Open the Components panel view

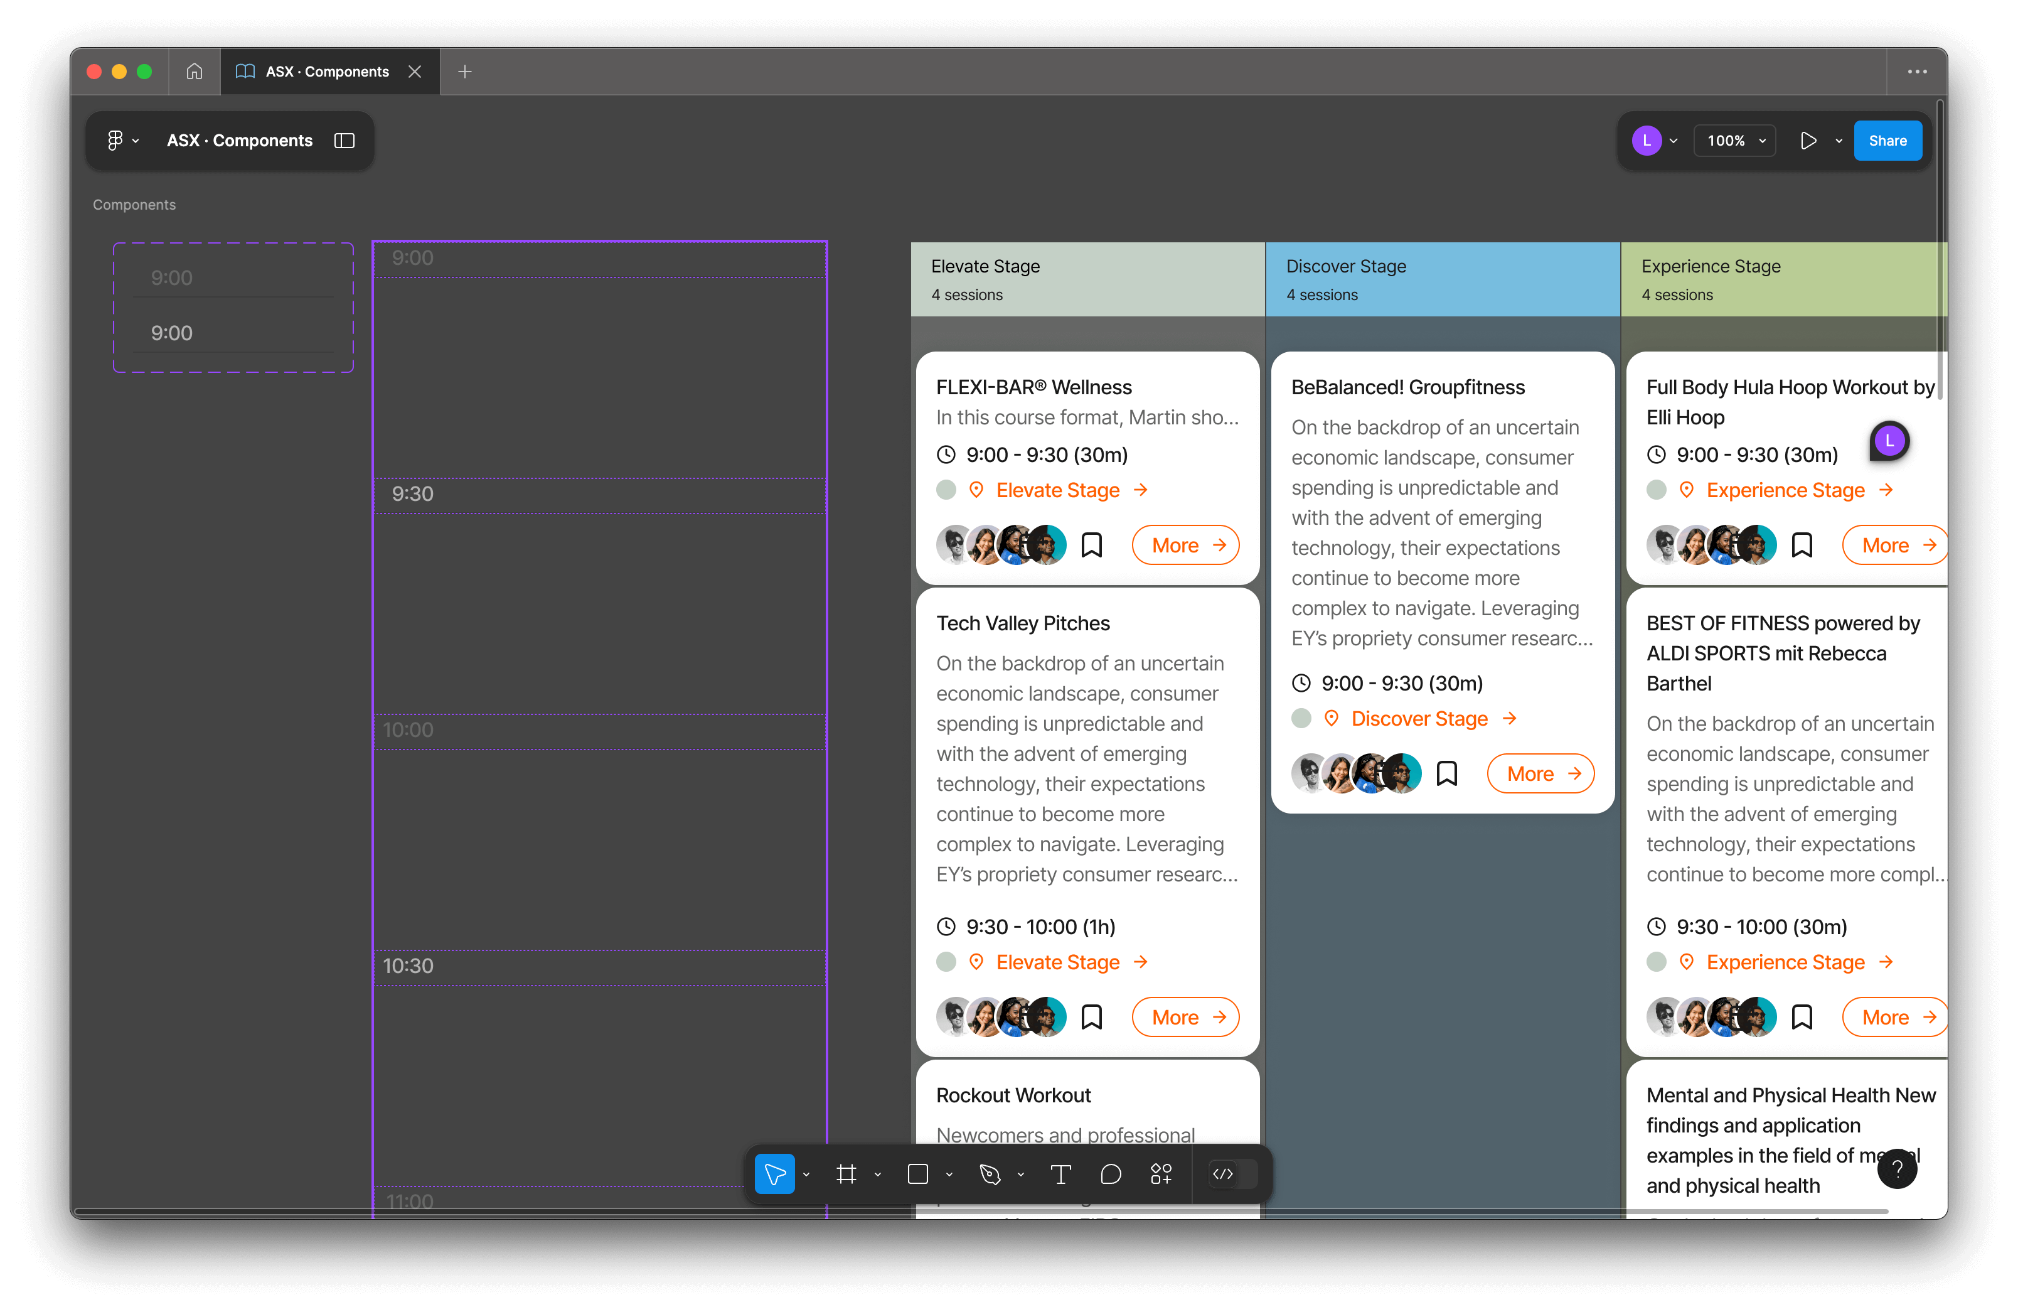point(344,140)
